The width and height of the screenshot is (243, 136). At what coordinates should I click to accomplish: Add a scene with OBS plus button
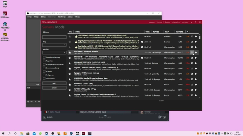[28, 102]
